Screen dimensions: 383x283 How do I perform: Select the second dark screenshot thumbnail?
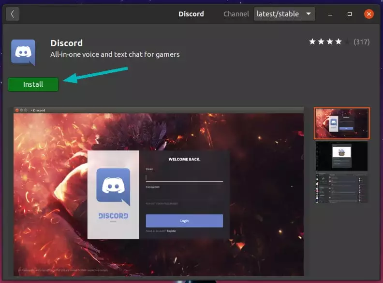pyautogui.click(x=342, y=156)
